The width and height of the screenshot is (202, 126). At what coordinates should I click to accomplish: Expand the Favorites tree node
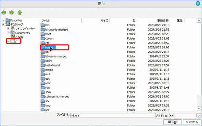(x=3, y=20)
